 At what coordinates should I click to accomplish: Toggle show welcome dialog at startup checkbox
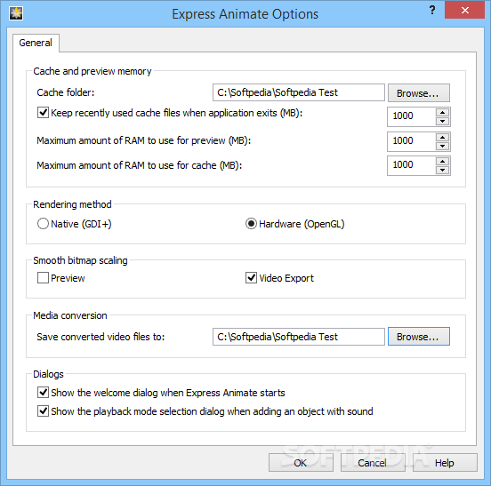coord(43,392)
